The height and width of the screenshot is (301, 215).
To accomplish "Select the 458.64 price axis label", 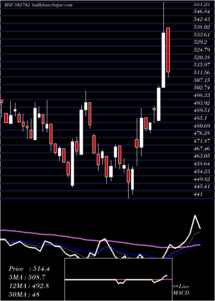I will point(202,164).
